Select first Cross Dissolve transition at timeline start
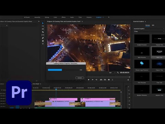 tap(43, 104)
